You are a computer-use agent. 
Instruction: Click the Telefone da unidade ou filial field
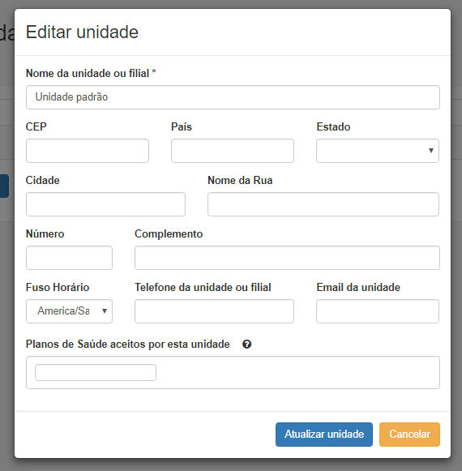pos(214,311)
